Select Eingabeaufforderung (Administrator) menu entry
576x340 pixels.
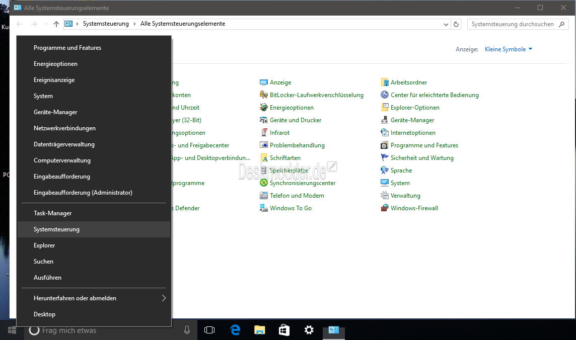(x=83, y=193)
